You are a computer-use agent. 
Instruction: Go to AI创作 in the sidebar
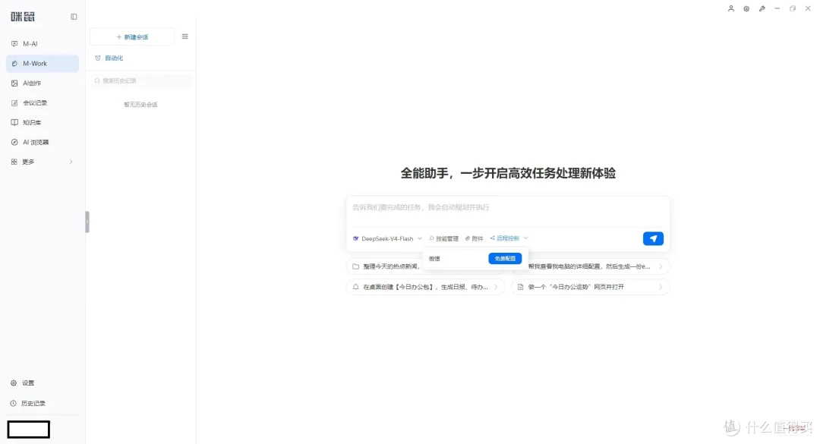[x=43, y=83]
